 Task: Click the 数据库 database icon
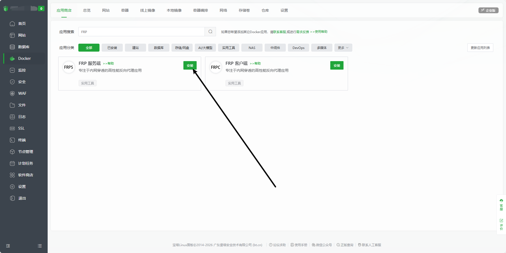[12, 47]
